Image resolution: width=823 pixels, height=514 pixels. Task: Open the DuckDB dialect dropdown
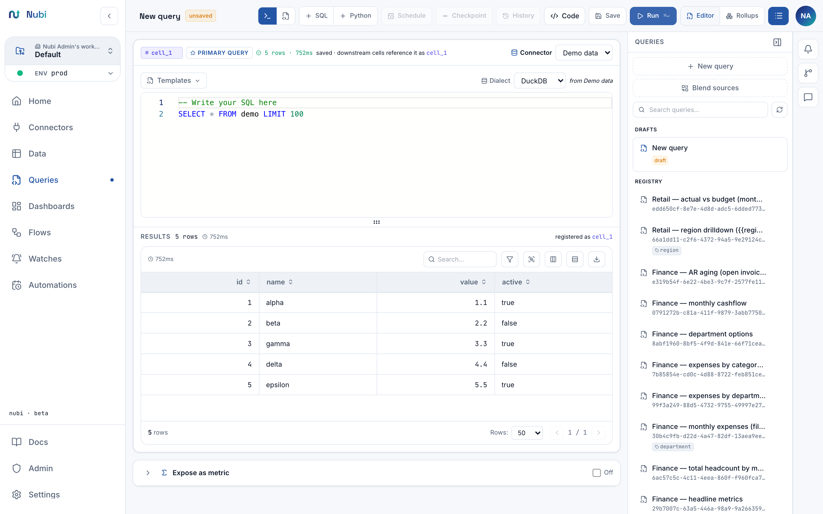tap(540, 81)
